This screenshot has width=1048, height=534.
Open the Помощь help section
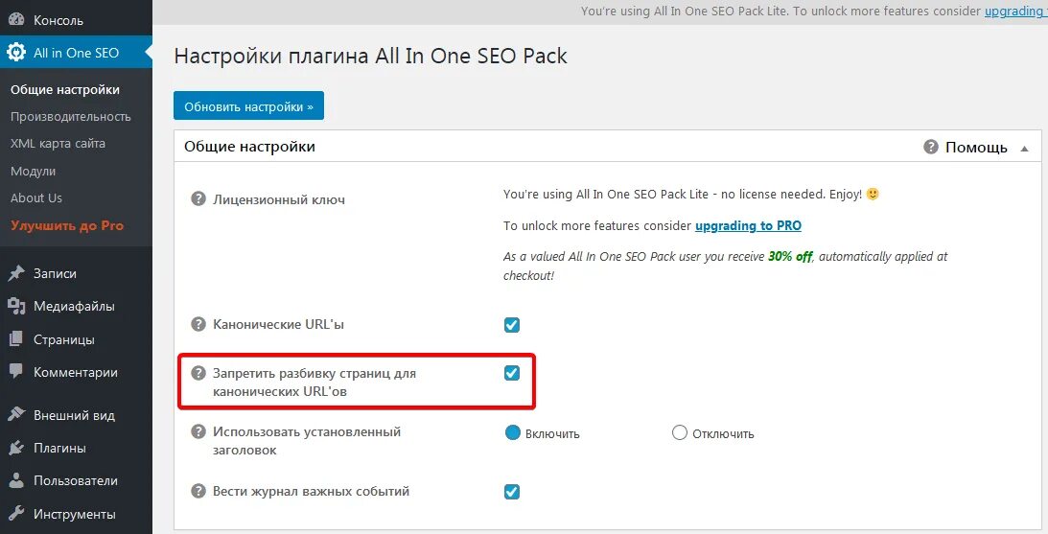click(x=966, y=148)
